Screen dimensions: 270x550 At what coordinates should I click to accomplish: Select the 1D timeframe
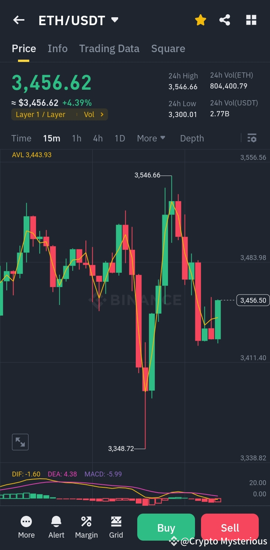coord(120,138)
